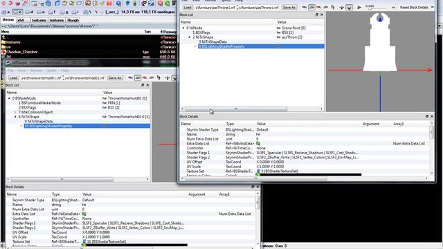Back NifSkope: click the thronewinterhold01.nif load path field
The width and height of the screenshot is (443, 249).
tap(42, 77)
